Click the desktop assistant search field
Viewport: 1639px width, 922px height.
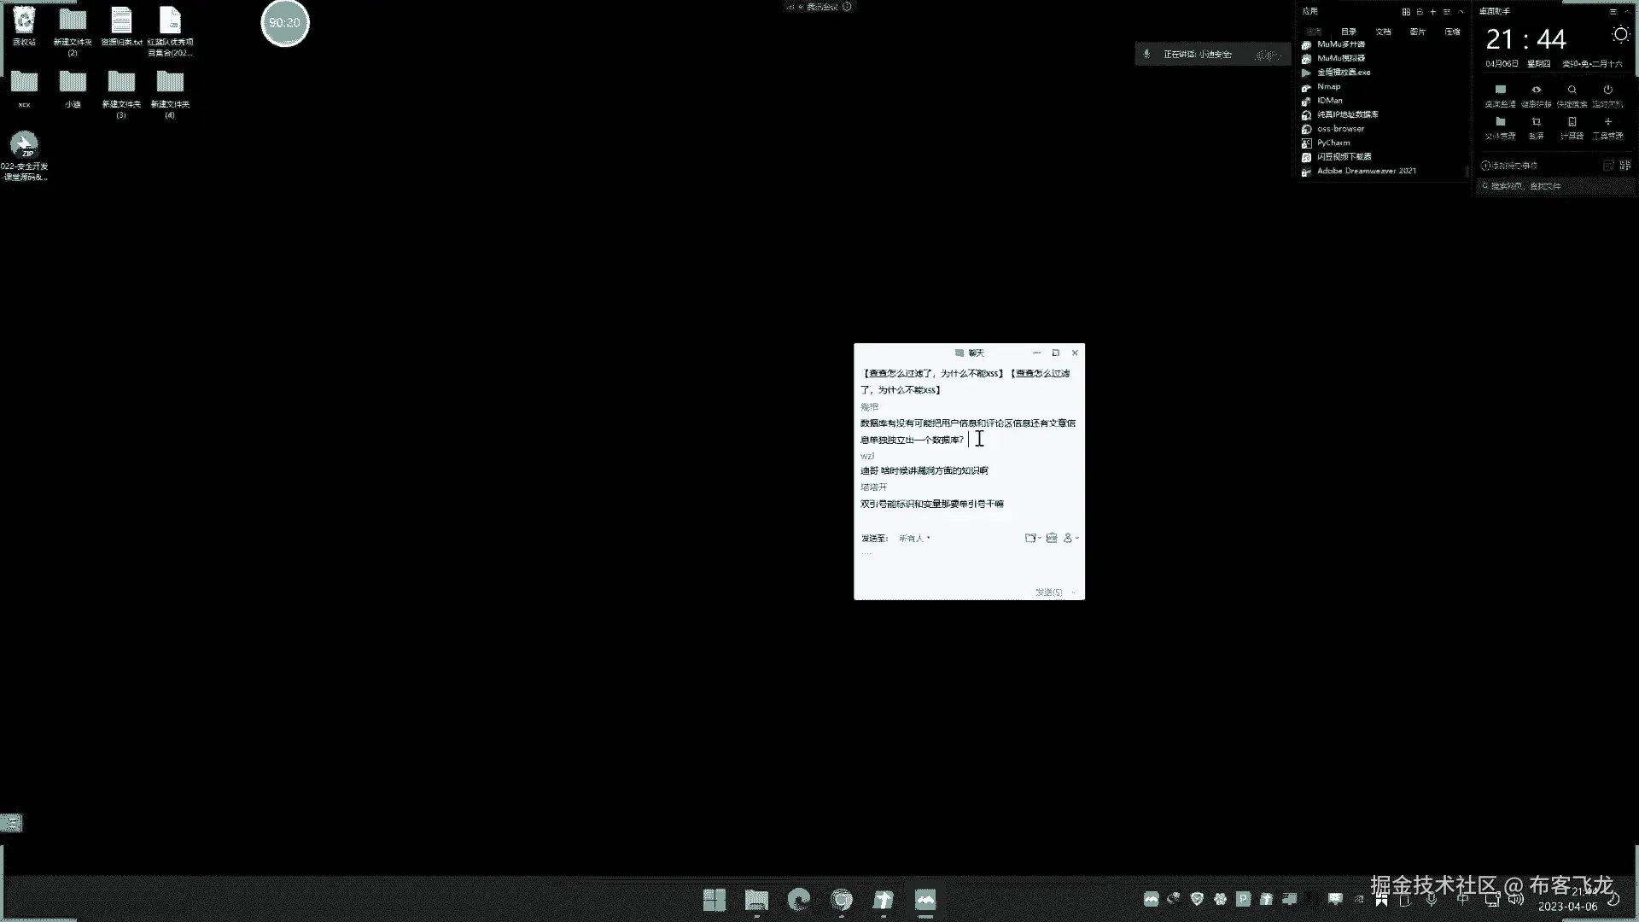point(1554,186)
